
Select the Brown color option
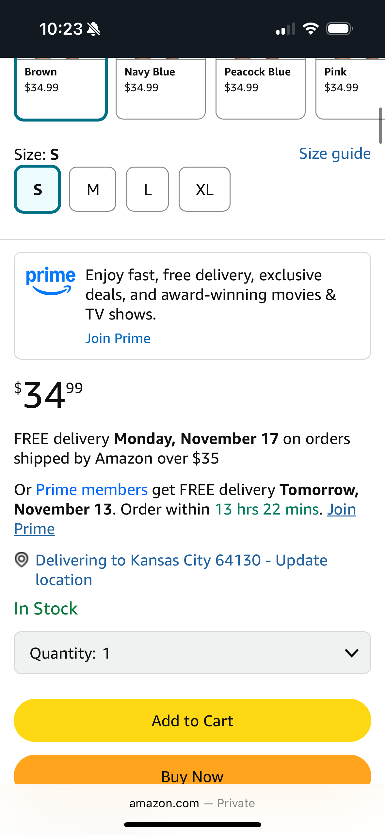pos(61,88)
